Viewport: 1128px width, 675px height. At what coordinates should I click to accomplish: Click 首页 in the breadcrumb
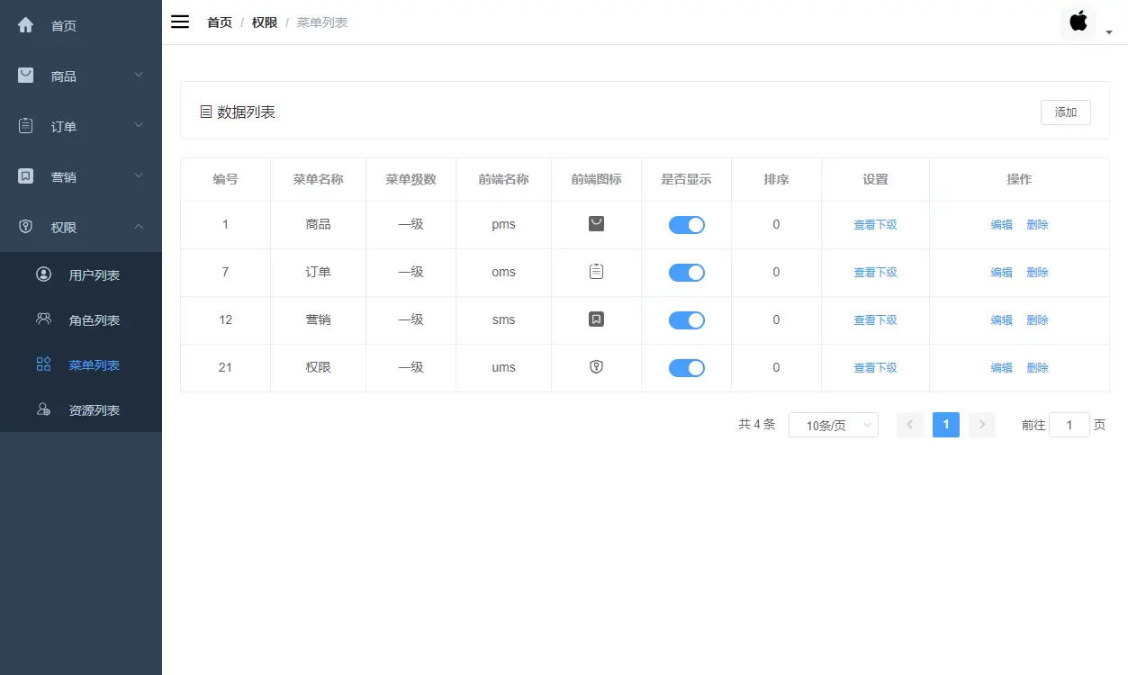[220, 22]
